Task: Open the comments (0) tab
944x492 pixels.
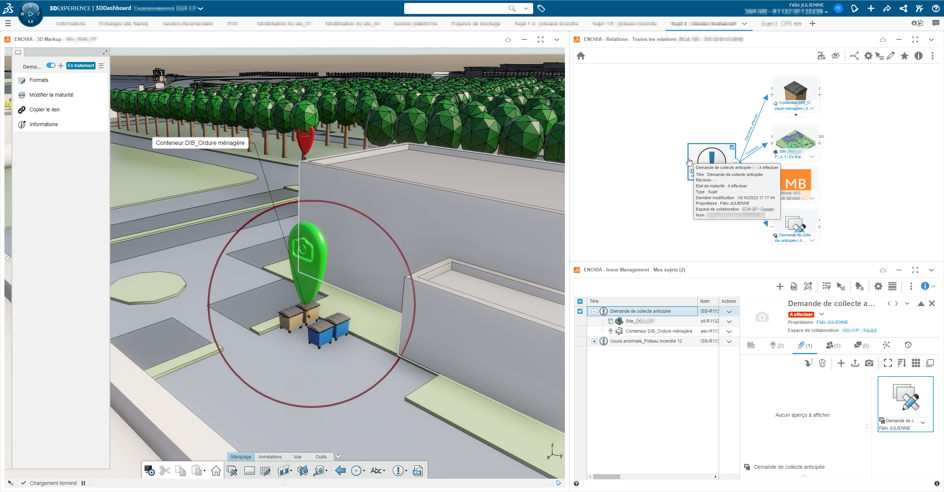Action: [861, 345]
